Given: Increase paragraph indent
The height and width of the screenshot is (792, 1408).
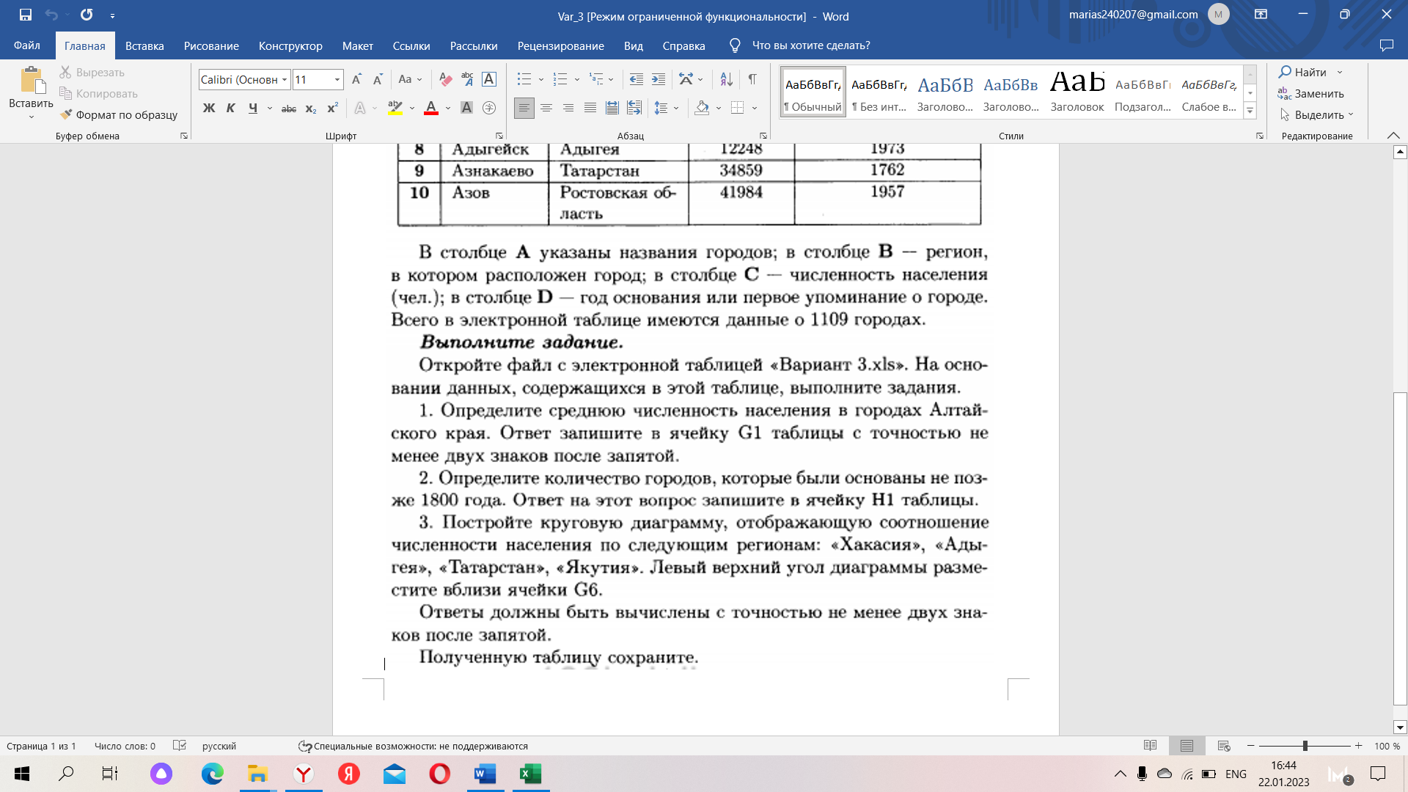Looking at the screenshot, I should [x=659, y=79].
